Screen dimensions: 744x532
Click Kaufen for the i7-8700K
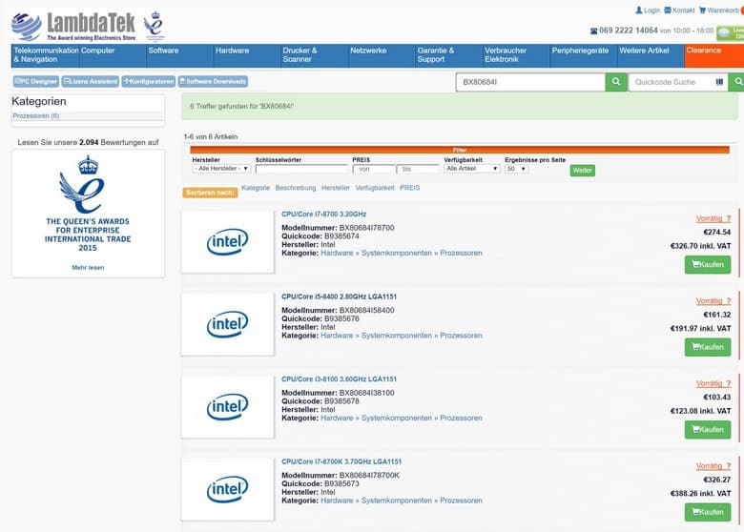[x=708, y=512]
